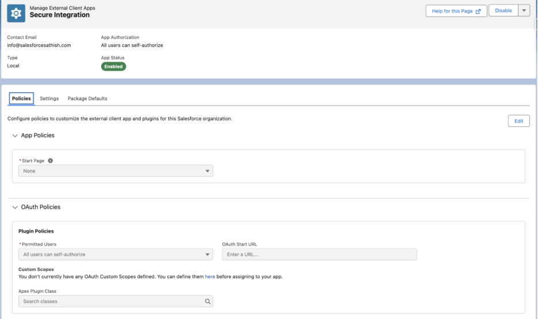Image resolution: width=538 pixels, height=319 pixels.
Task: Open the arrow menu next to Disable
Action: (x=524, y=11)
